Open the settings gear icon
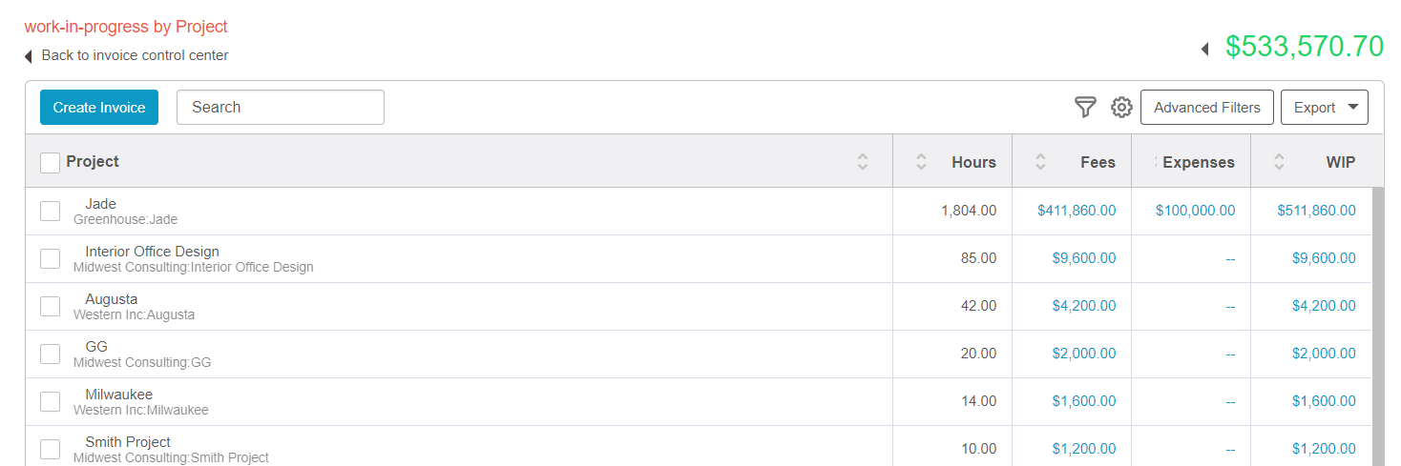The width and height of the screenshot is (1401, 466). click(x=1121, y=108)
